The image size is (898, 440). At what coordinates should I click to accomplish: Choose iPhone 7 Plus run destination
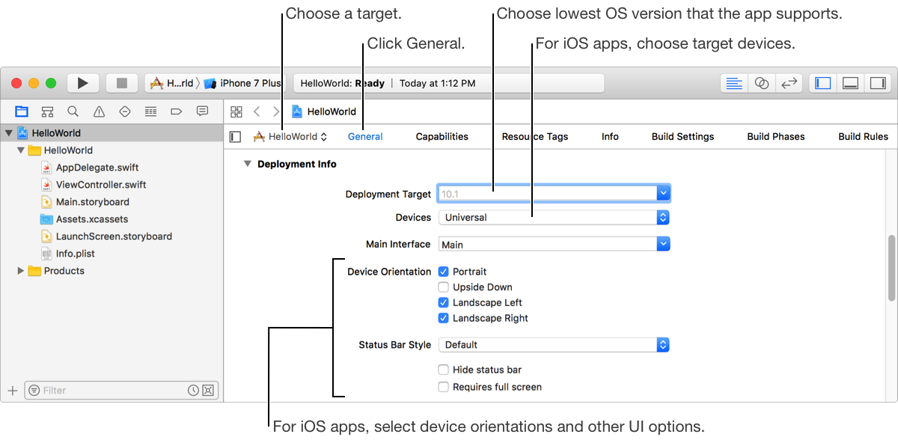(242, 83)
